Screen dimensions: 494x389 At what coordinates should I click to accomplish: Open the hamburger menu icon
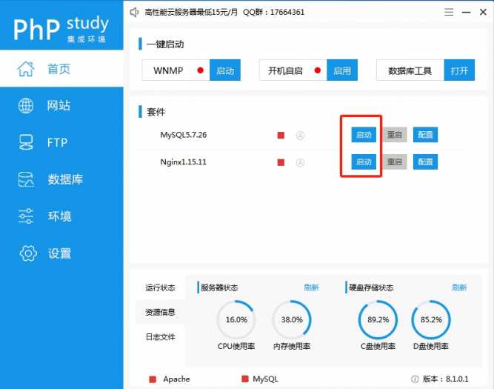point(449,13)
